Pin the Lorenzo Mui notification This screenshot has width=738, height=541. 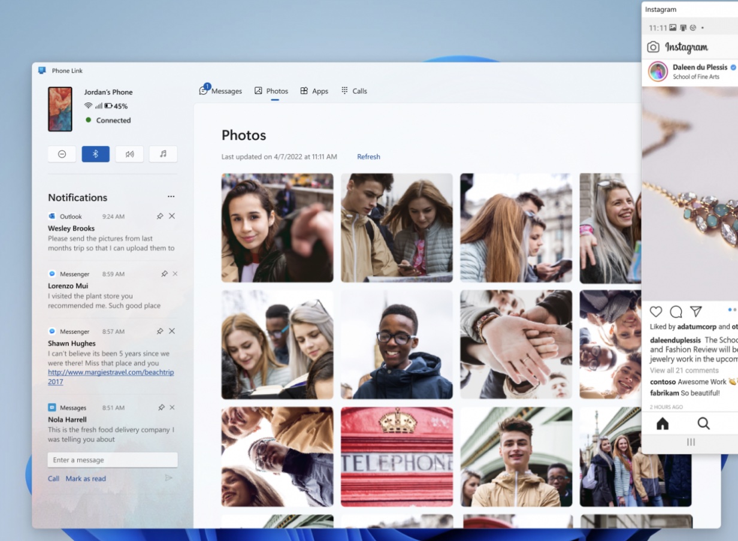164,274
